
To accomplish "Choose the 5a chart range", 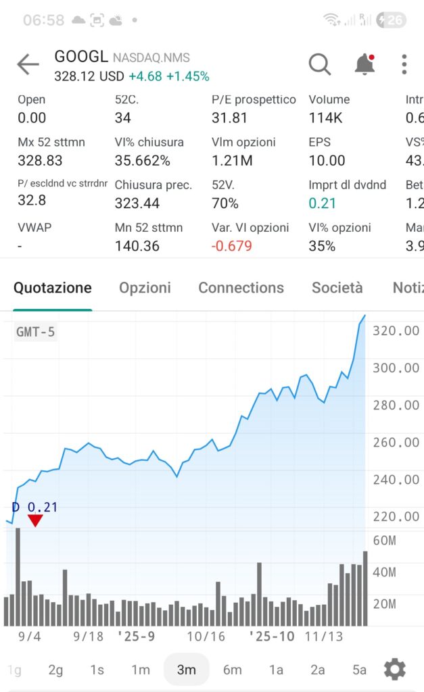I will (360, 670).
